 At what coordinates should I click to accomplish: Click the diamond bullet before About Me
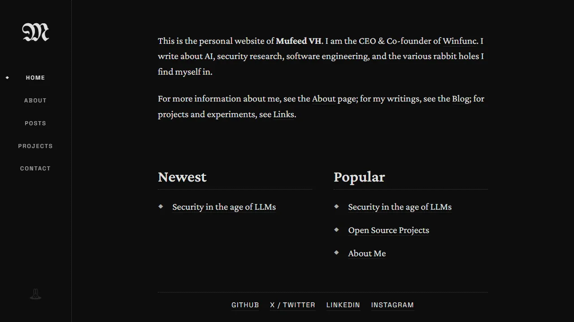coord(336,253)
